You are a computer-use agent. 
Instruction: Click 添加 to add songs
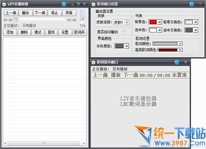point(10,32)
